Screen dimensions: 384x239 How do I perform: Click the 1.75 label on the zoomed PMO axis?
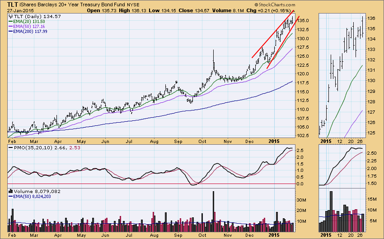[x=372, y=176]
